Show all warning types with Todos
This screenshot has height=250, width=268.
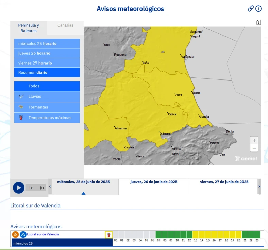(47, 86)
